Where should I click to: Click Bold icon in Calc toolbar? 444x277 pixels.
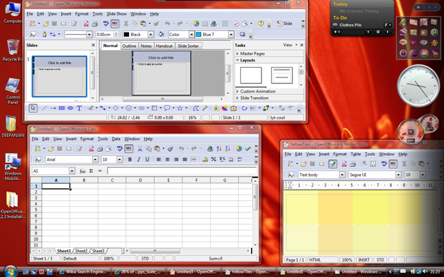(129, 159)
